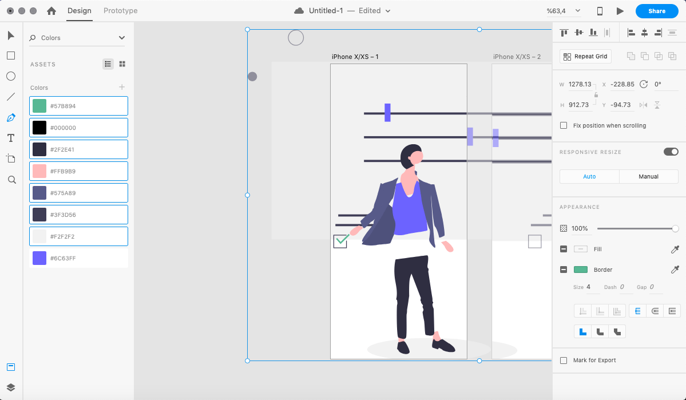Select the Text tool
Image resolution: width=686 pixels, height=400 pixels.
click(x=11, y=138)
